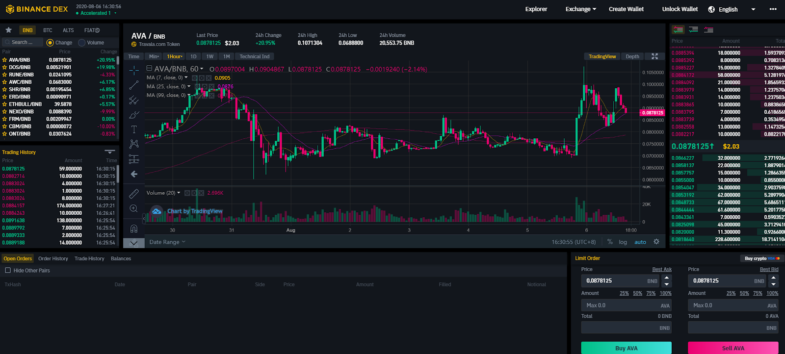Viewport: 785px width, 354px height.
Task: Click Unlock Wallet link
Action: click(x=680, y=9)
